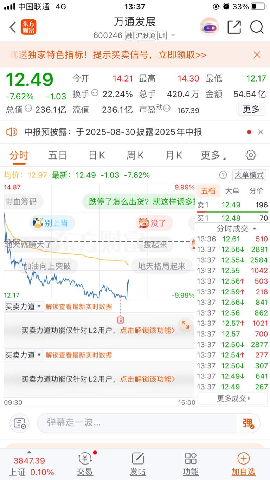Viewport: 270px width, 480px height.
Task: Tap the info icon beside 总值
Action: (x=28, y=108)
